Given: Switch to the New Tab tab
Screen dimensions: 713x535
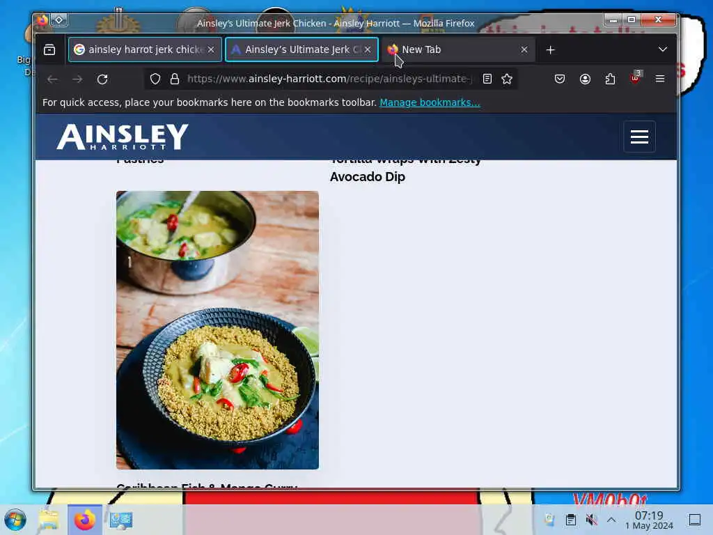Looking at the screenshot, I should point(458,49).
